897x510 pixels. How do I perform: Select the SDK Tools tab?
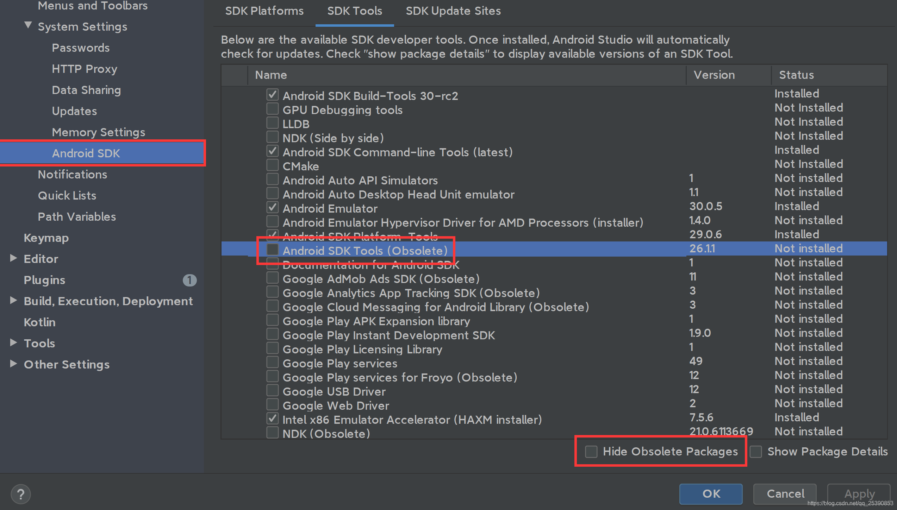point(355,11)
